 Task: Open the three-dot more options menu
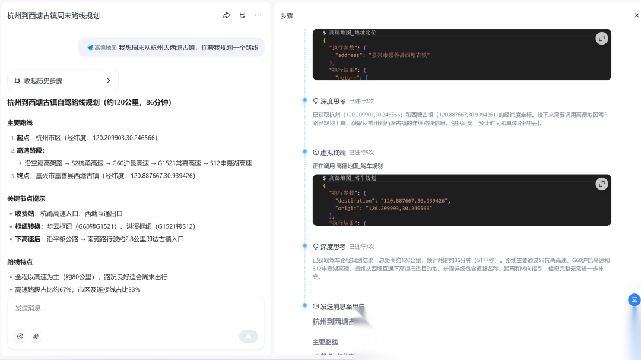[258, 15]
